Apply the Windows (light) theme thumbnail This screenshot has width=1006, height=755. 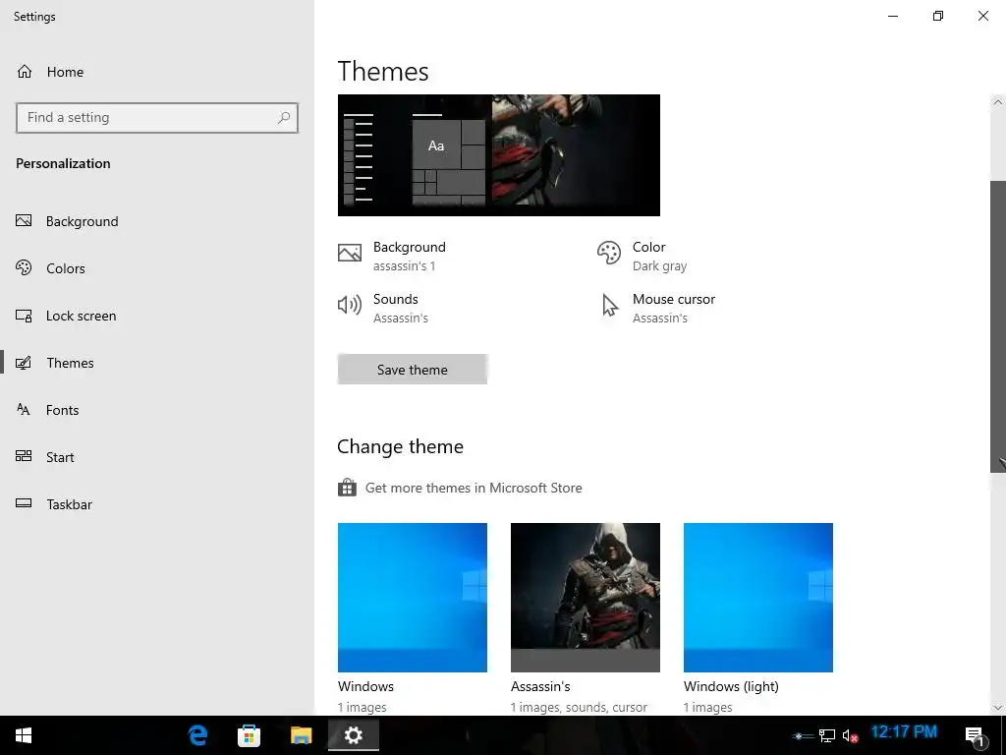[758, 597]
